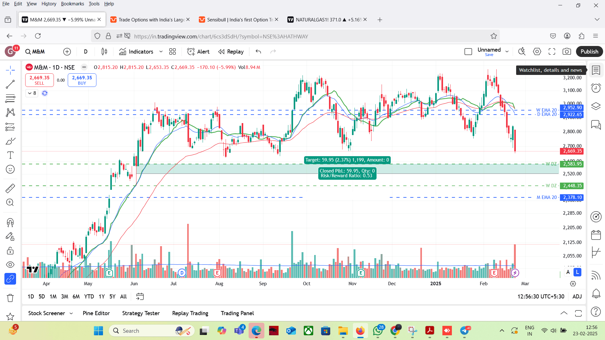The width and height of the screenshot is (605, 340).
Task: Add a symbol to compare
Action: [x=67, y=52]
